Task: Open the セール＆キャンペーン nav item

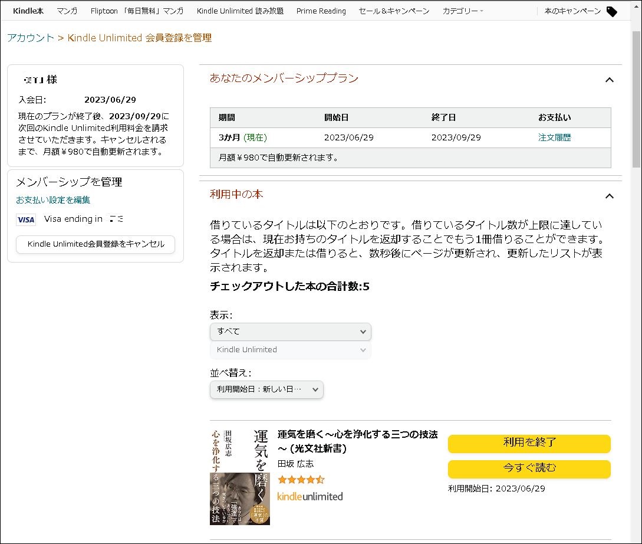Action: coord(394,11)
